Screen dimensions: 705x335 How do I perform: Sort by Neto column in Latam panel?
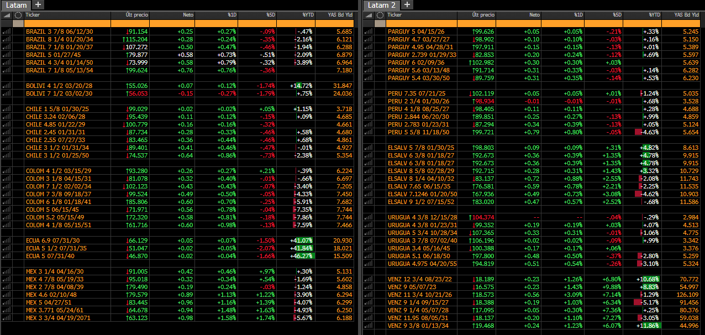tap(172, 15)
